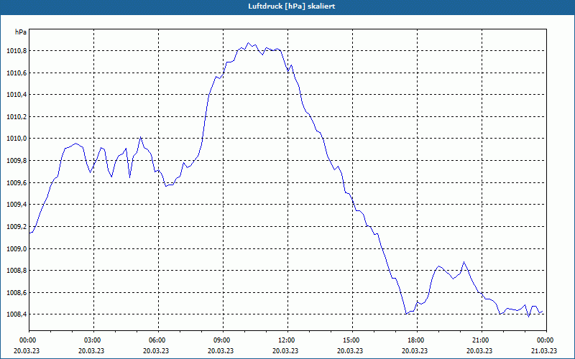
Task: Click the 1010,0 y-axis label
Action: 17,139
